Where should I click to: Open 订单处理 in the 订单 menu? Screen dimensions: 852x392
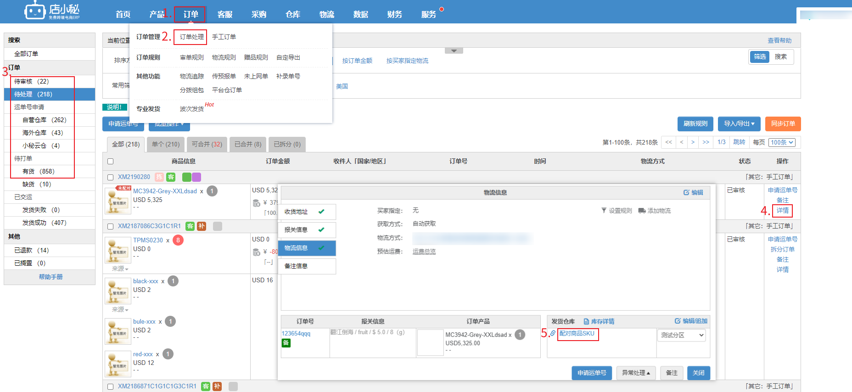coord(191,37)
